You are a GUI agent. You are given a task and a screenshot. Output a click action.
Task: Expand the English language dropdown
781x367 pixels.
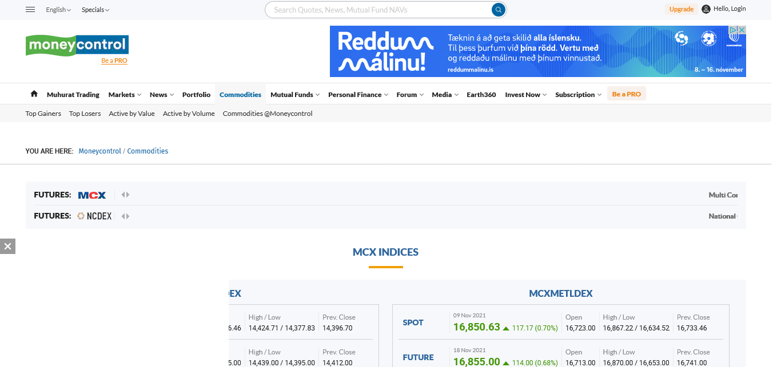coord(58,10)
